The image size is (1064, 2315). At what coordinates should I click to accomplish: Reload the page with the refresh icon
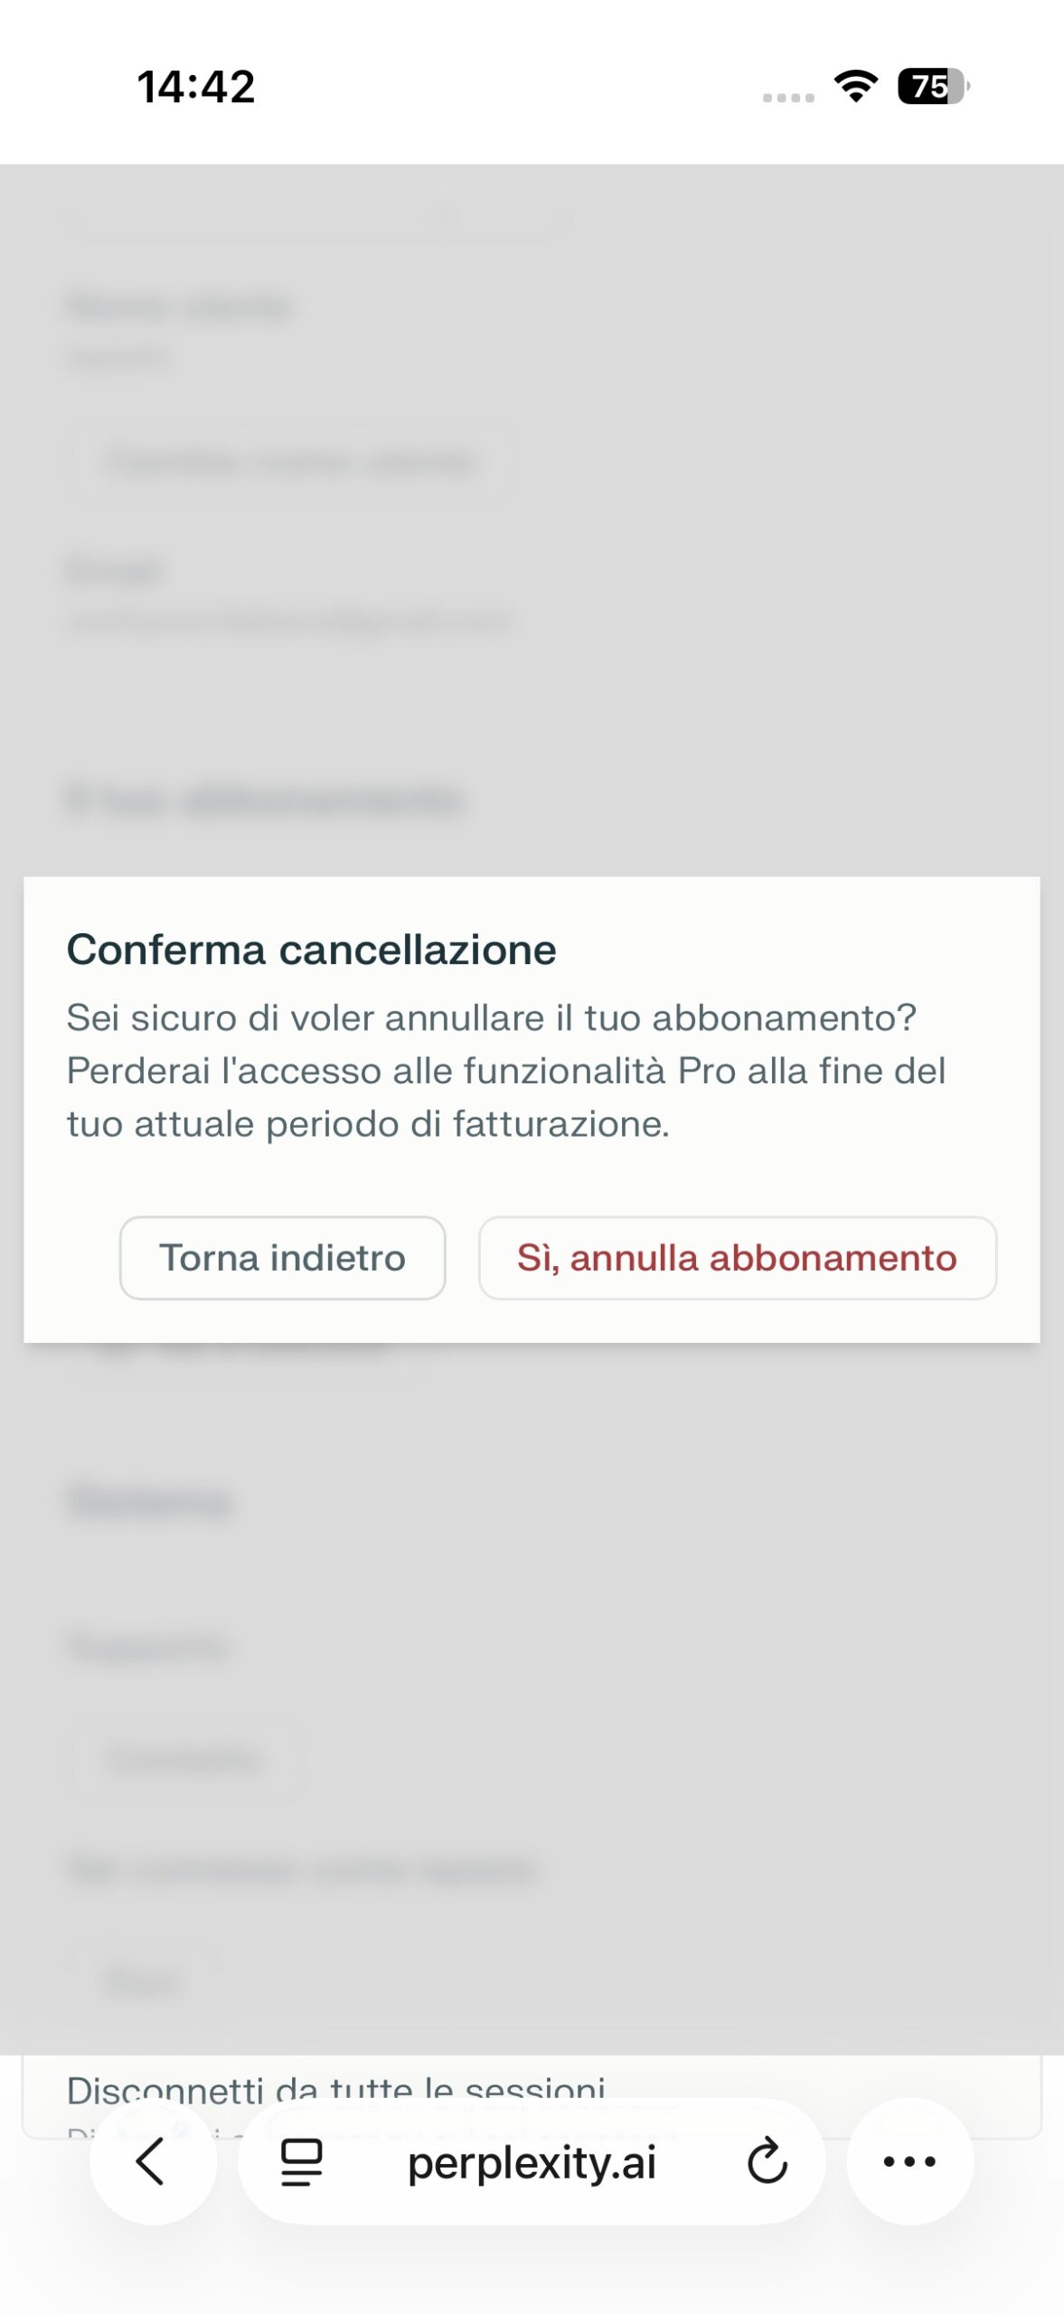[x=767, y=2162]
